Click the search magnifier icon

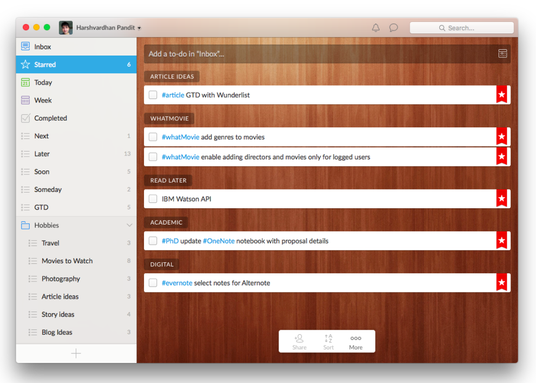pos(442,28)
